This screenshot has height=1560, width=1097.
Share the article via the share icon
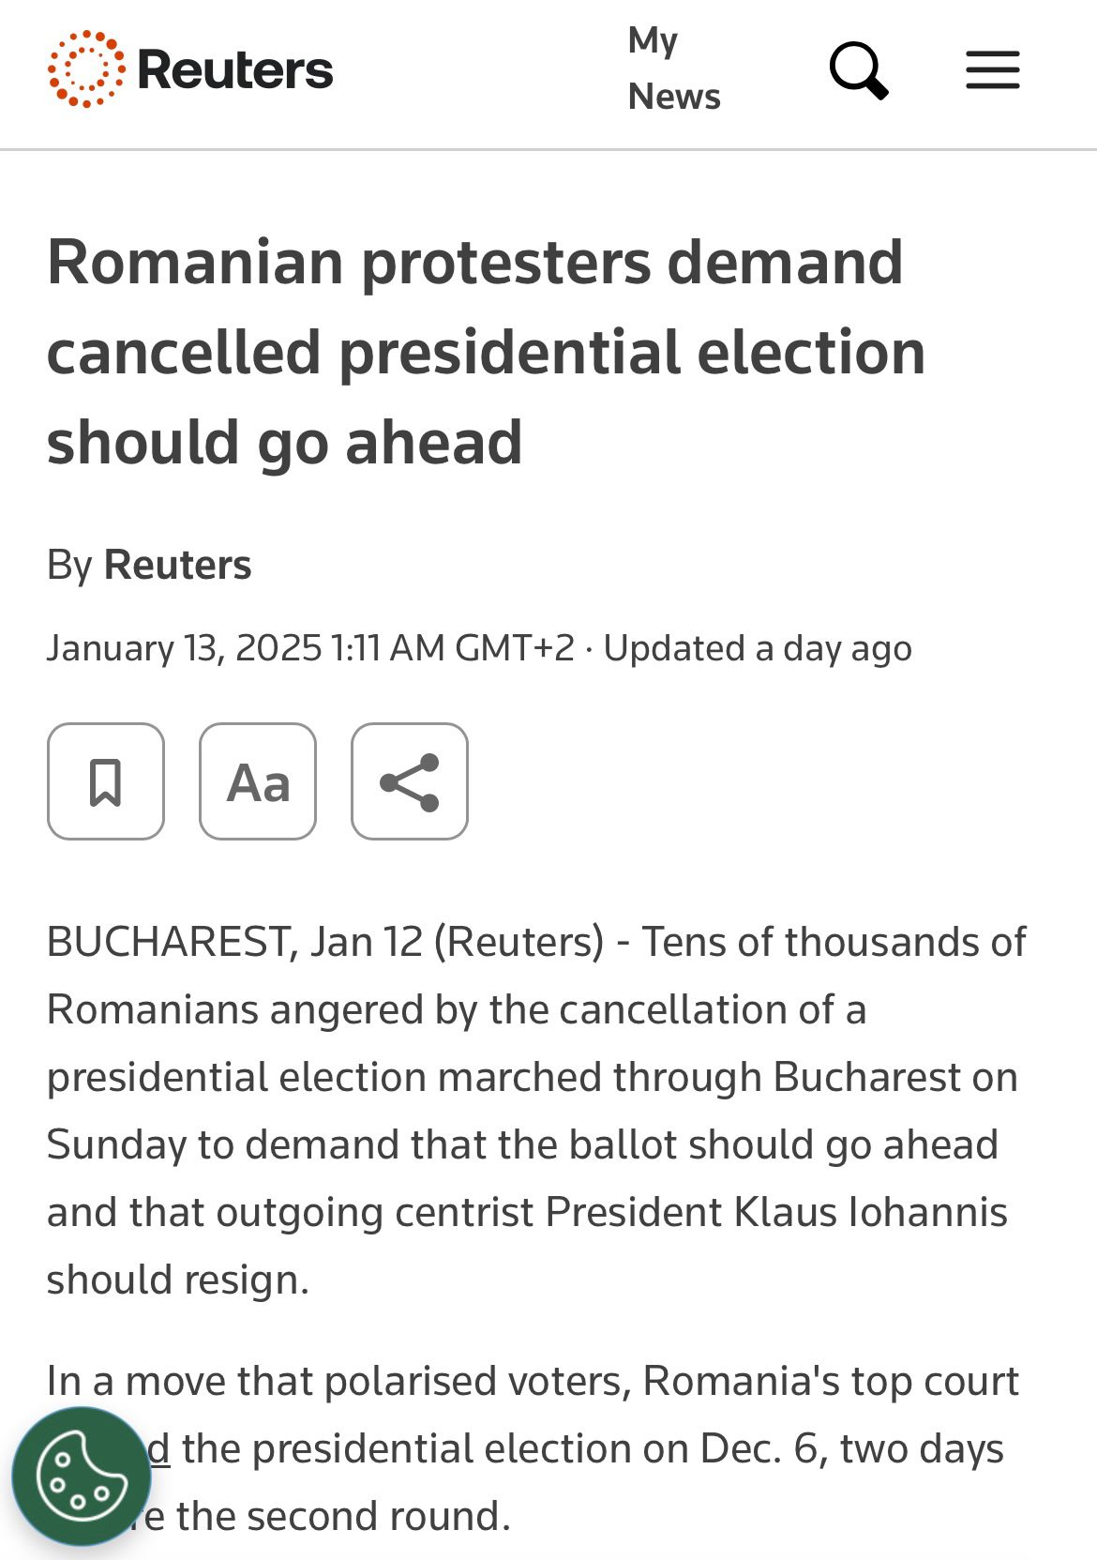[410, 781]
